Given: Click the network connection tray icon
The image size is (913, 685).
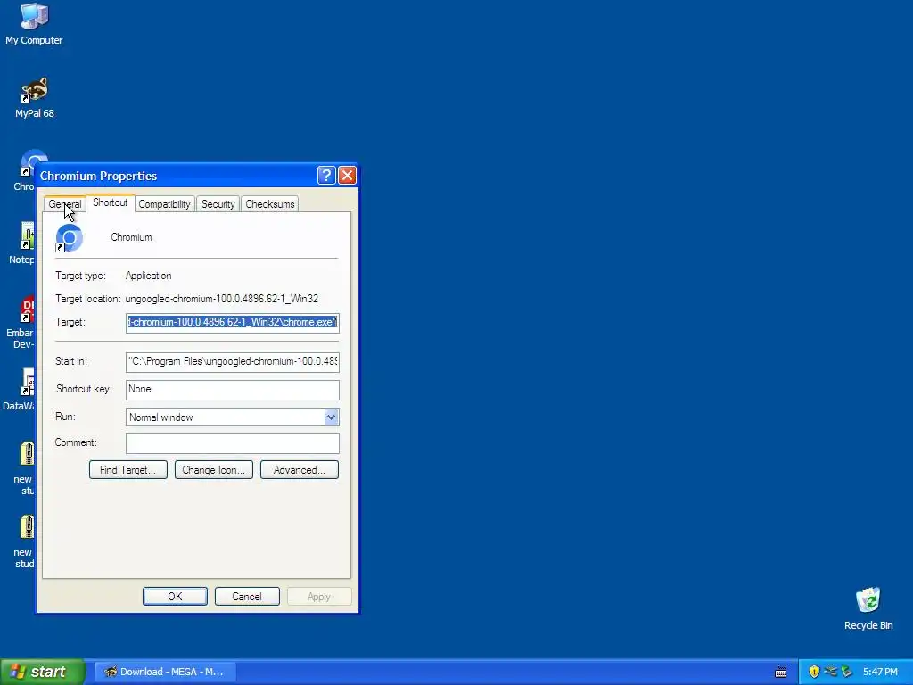Looking at the screenshot, I should click(x=830, y=672).
